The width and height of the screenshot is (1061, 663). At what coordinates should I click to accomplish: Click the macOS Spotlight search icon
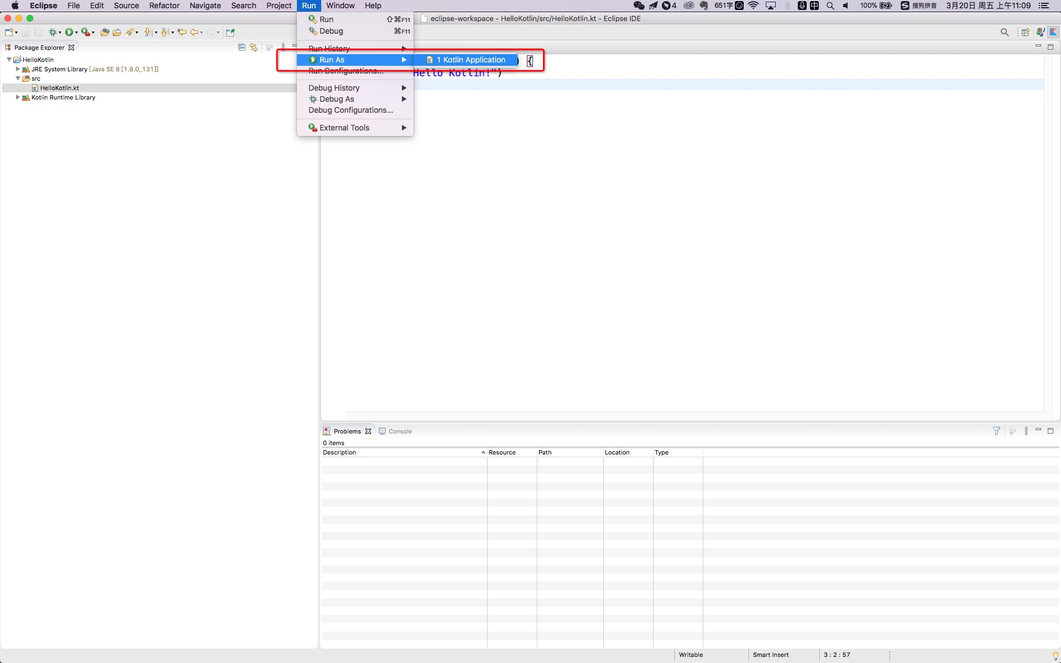click(830, 6)
